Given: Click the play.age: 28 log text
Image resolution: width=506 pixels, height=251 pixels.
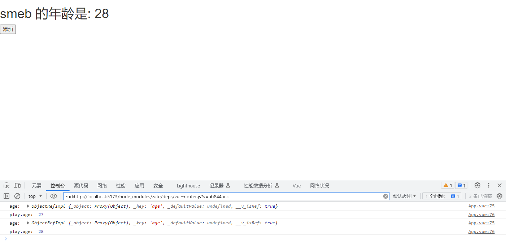Looking at the screenshot, I should pyautogui.click(x=26, y=231).
